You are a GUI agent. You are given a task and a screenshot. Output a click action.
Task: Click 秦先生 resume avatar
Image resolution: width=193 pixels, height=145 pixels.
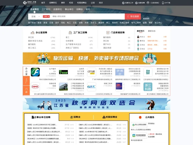[x=138, y=41]
